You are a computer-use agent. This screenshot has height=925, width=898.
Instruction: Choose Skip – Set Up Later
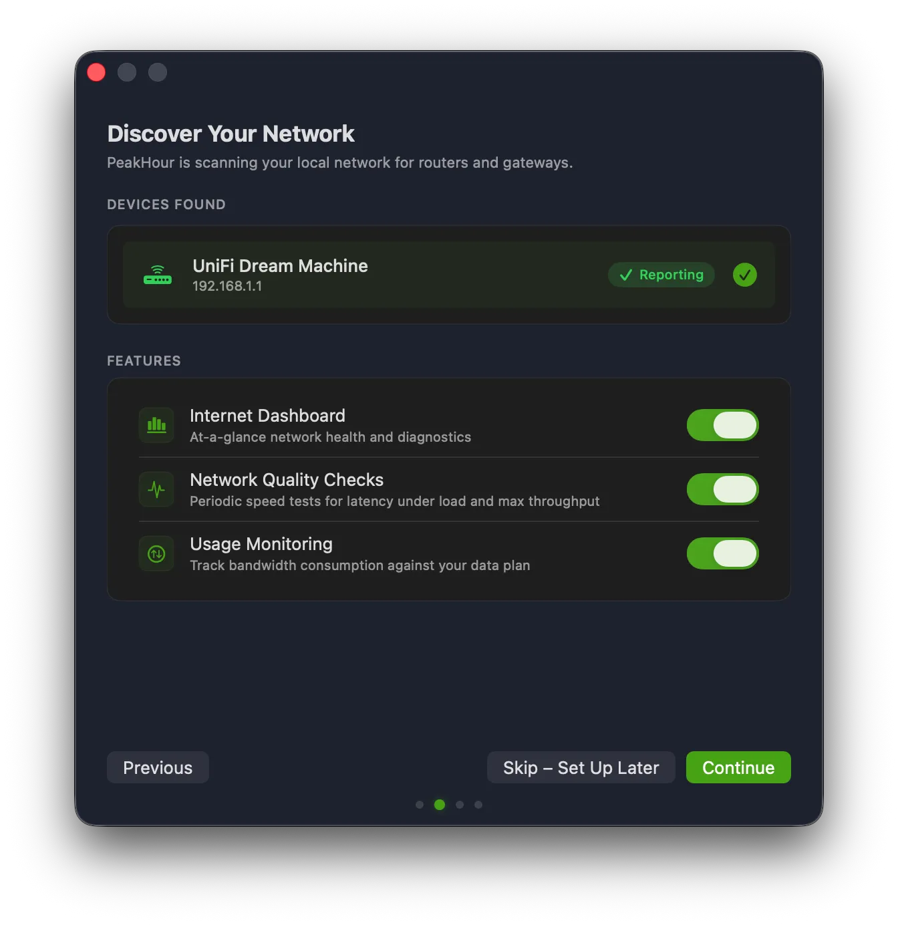pyautogui.click(x=581, y=767)
